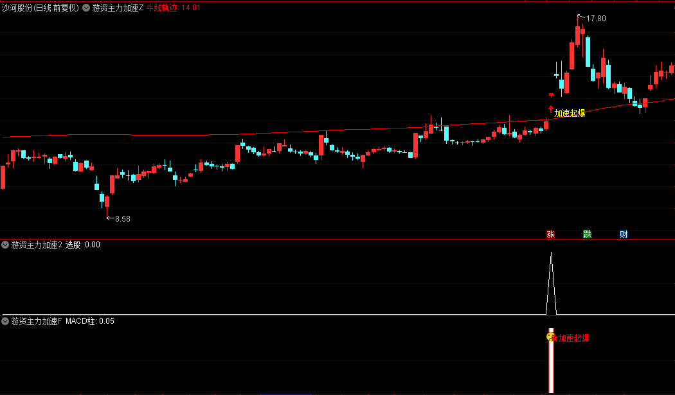The image size is (675, 395).
Task: Click the 牛线轨迹: 14.01 indicator value
Action: (x=174, y=8)
